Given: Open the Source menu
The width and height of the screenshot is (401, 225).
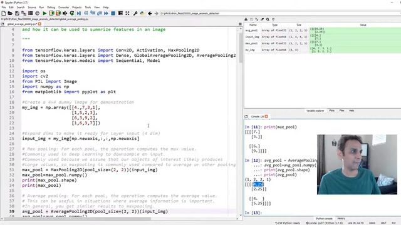Looking at the screenshot, I should [x=32, y=7].
